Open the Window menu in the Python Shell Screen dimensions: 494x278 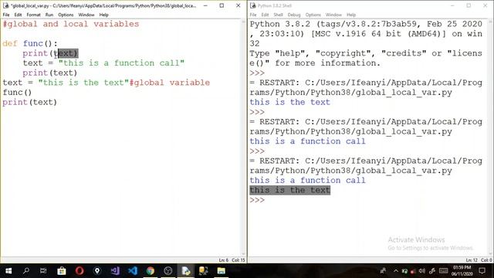click(333, 15)
